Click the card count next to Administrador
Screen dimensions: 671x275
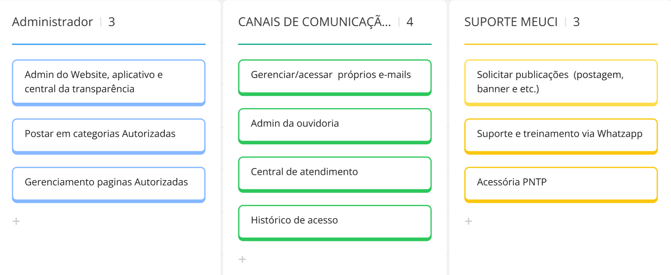pyautogui.click(x=111, y=22)
